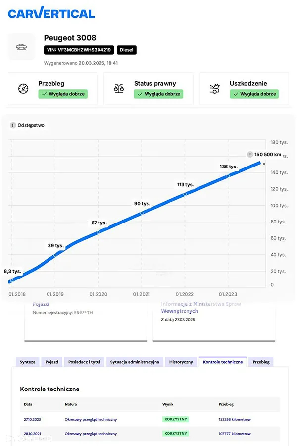The image size is (297, 446).
Task: Click Informacje z Ministerstwa Spraw Wewnętrznych heading
Action: point(201,307)
